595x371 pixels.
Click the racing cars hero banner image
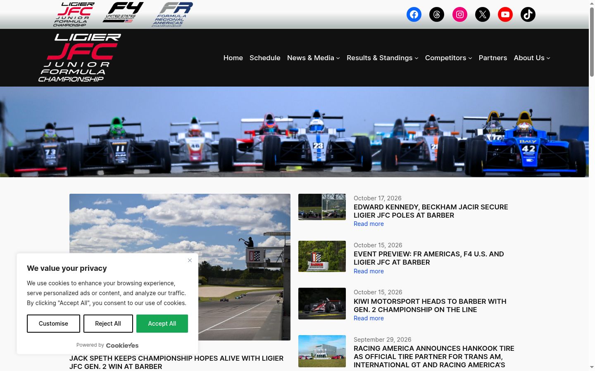(294, 132)
